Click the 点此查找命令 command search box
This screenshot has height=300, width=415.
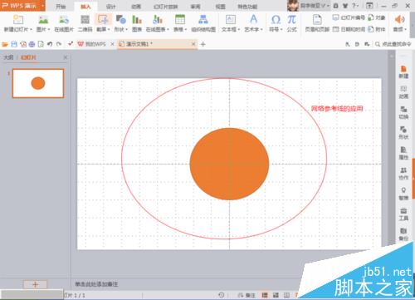coord(393,44)
